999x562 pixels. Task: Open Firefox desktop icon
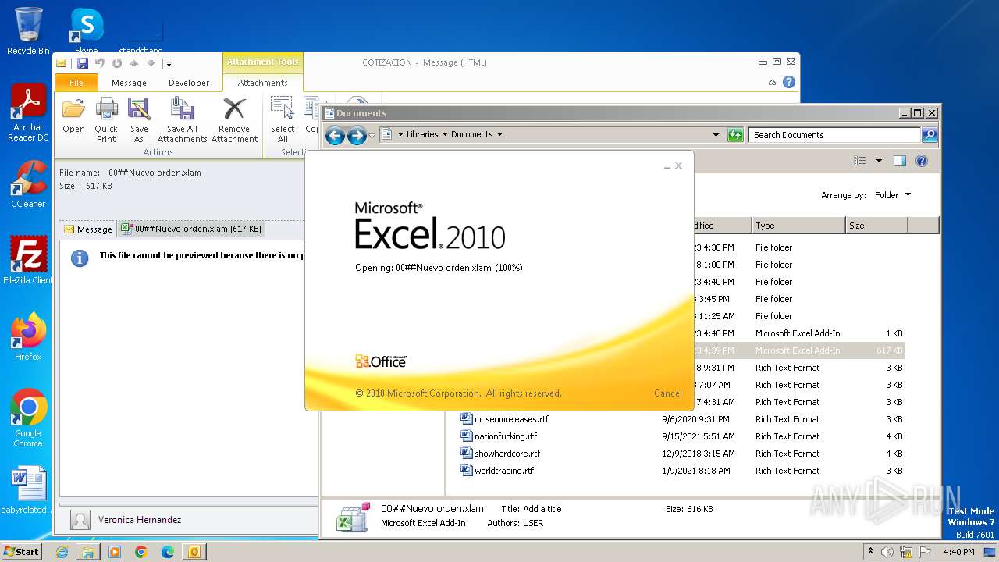tap(28, 337)
